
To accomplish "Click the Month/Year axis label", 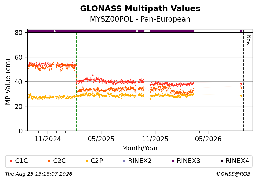I will [140, 148].
